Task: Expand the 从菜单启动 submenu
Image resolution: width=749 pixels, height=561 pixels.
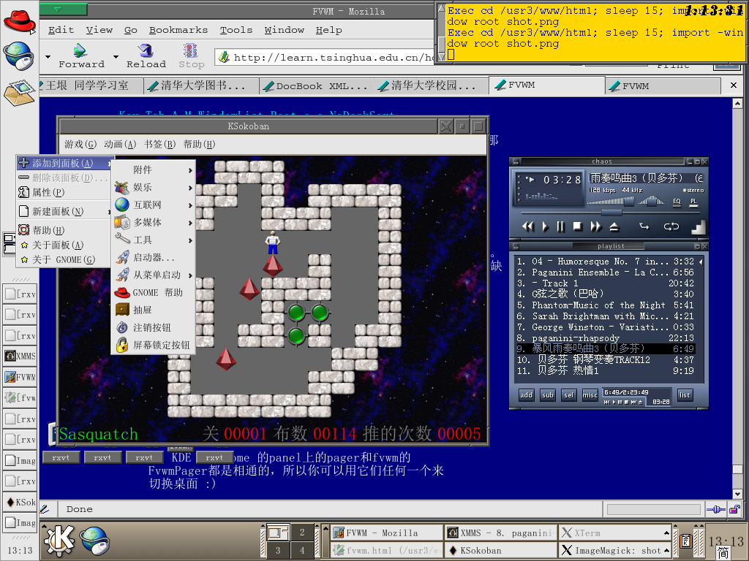Action: [x=154, y=275]
